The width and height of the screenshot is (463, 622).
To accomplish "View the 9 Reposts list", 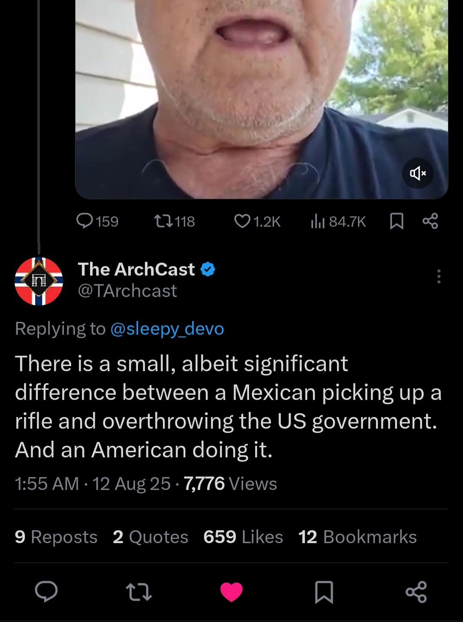I will click(x=56, y=537).
